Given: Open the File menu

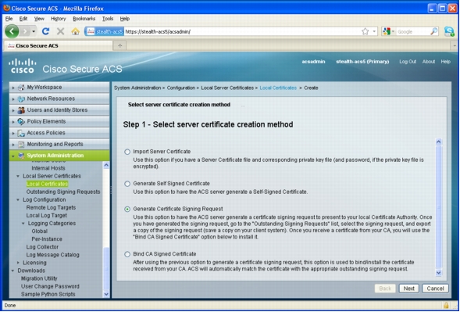Looking at the screenshot, I should click(x=9, y=19).
